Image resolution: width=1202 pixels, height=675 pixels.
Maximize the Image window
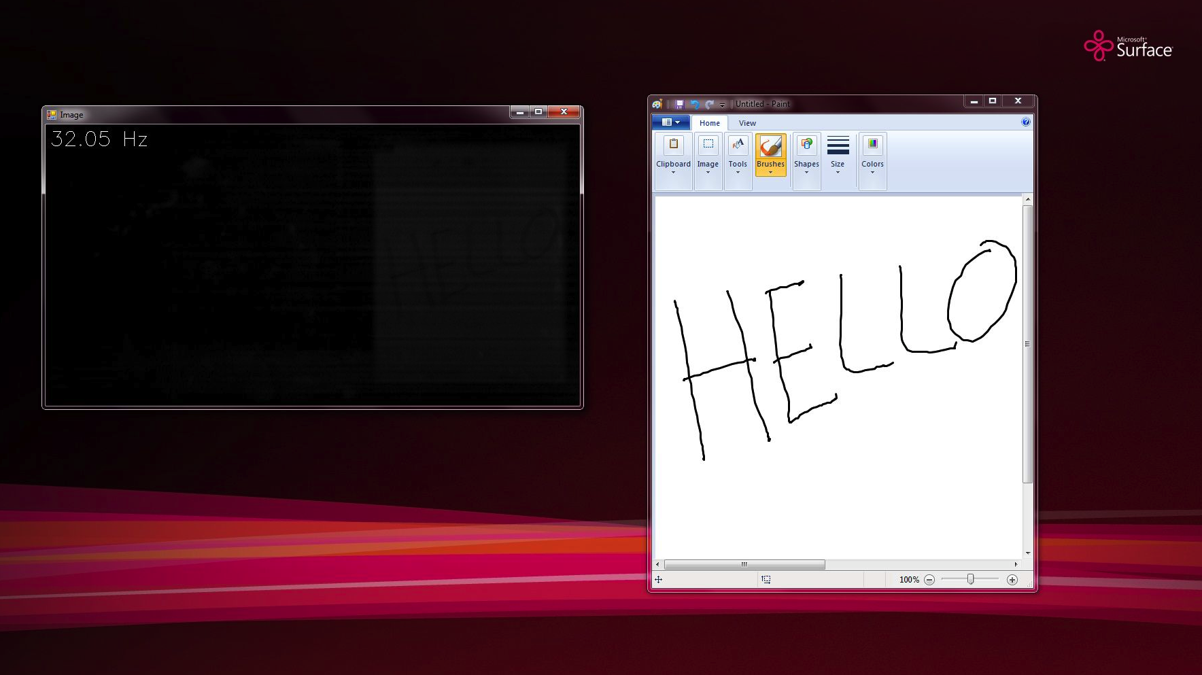coord(538,112)
